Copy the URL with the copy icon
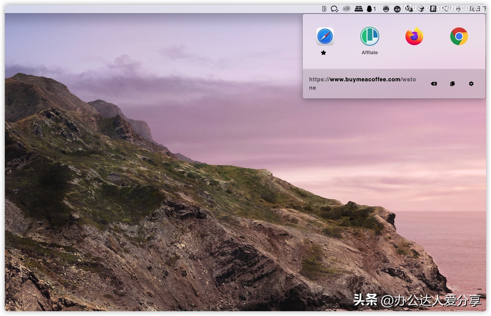This screenshot has height=316, width=491. tap(453, 84)
